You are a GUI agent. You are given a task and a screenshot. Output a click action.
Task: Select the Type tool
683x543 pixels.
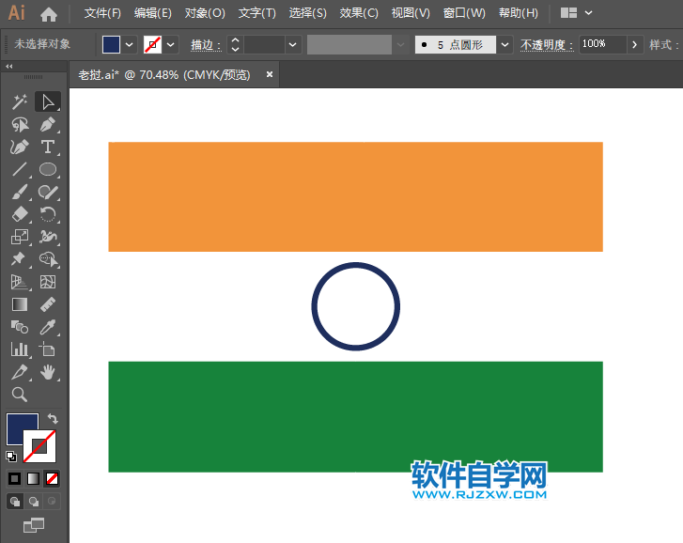[x=48, y=147]
